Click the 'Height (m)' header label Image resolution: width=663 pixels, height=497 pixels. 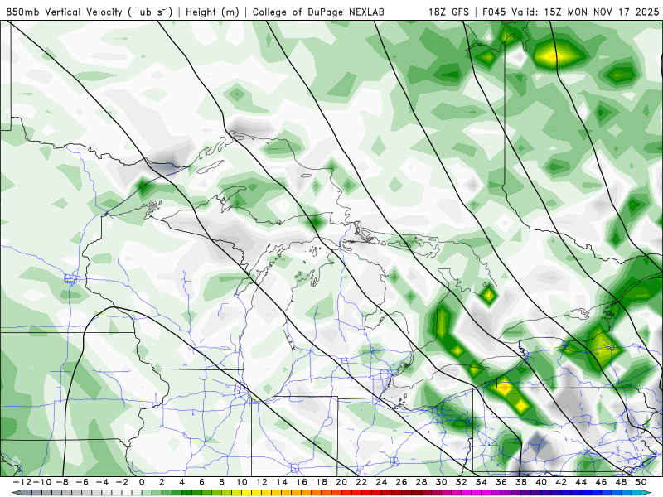click(x=212, y=12)
